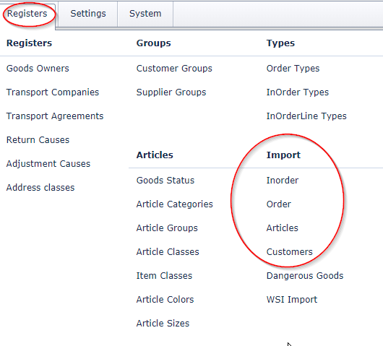Open the System tab

pos(145,14)
